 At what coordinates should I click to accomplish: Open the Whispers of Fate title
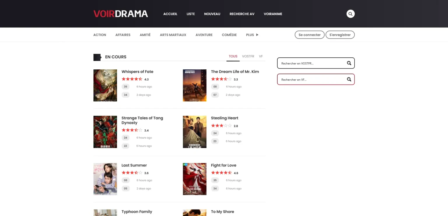[x=137, y=71]
